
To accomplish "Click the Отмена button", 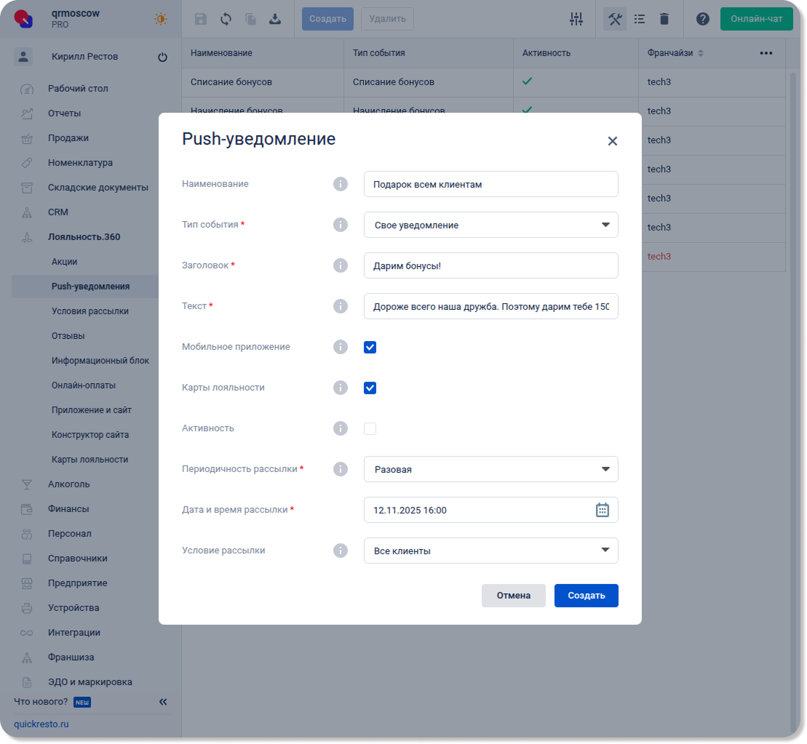I will 513,595.
